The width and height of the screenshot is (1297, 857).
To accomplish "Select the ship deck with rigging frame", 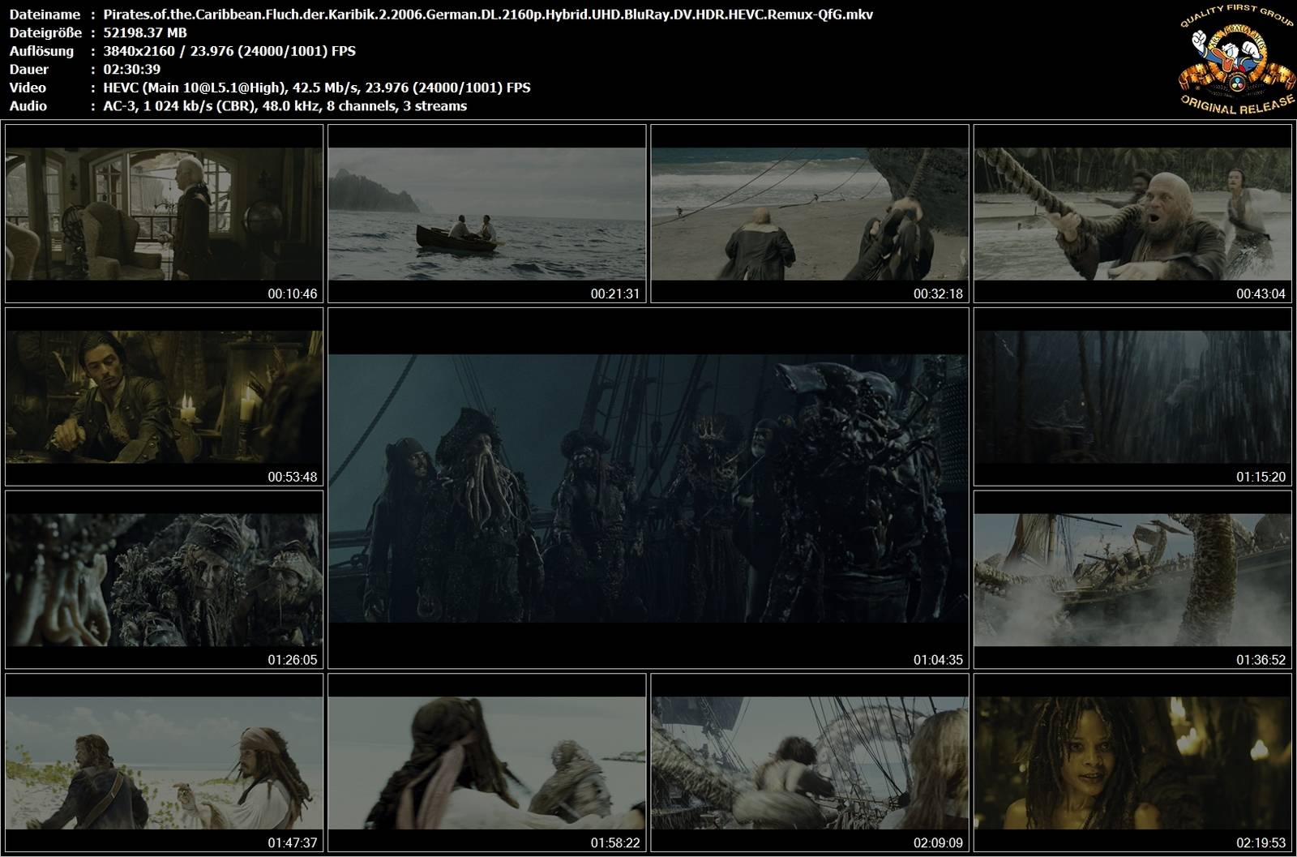I will point(810,762).
